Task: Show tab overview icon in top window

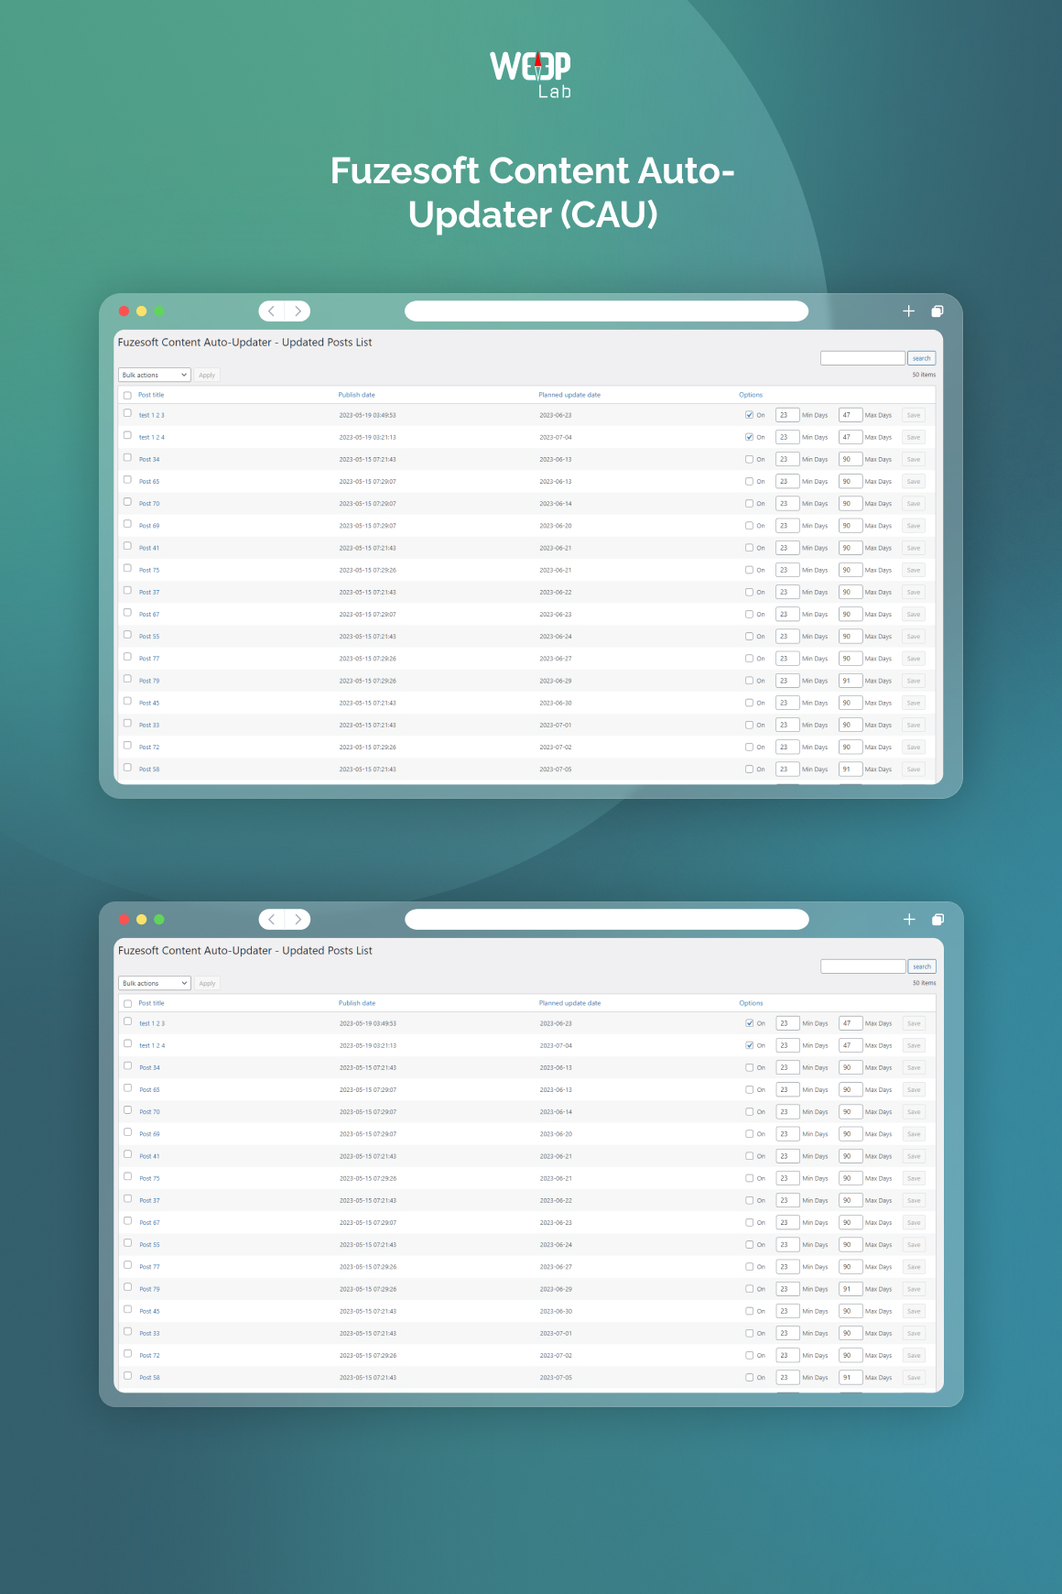Action: click(937, 311)
